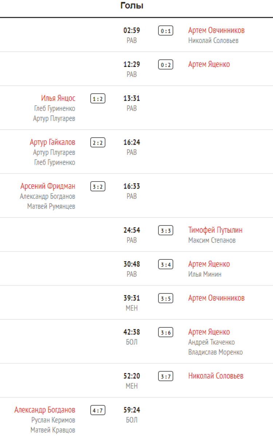
Task: Open Арсений Фридман player link
Action: point(48,186)
